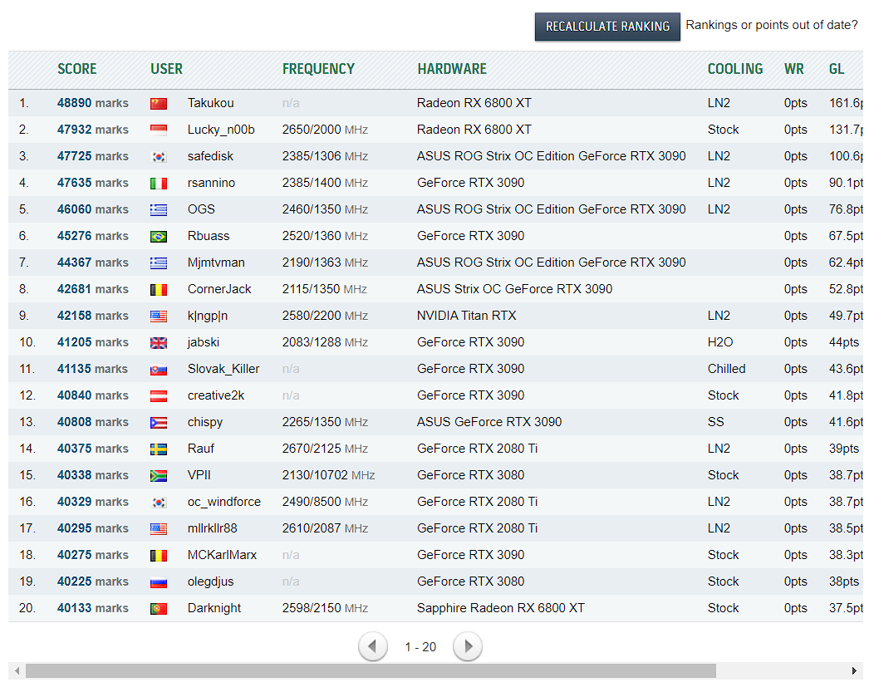The image size is (869, 687).
Task: Click the 40275 marks score link
Action: (92, 555)
